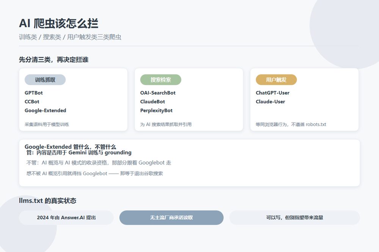Click the caption 为 AI 搜索结果抓取并引用
The width and height of the screenshot is (379, 252).
click(x=166, y=124)
